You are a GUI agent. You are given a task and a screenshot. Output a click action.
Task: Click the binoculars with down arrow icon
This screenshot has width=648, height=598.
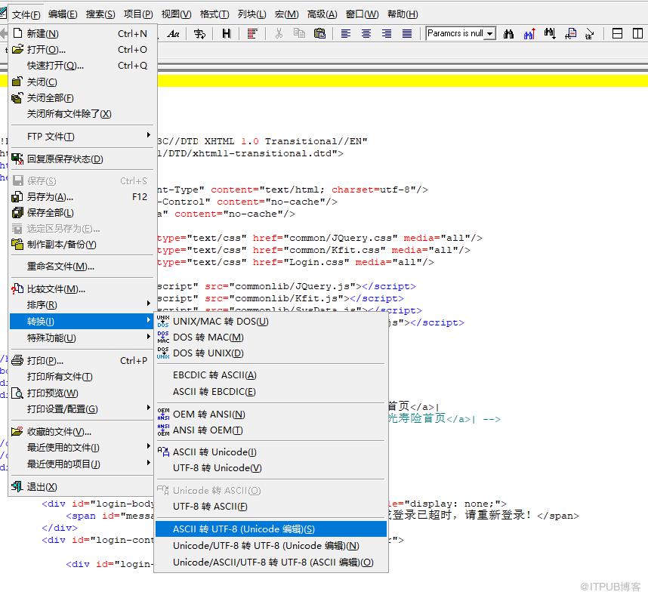click(x=550, y=33)
